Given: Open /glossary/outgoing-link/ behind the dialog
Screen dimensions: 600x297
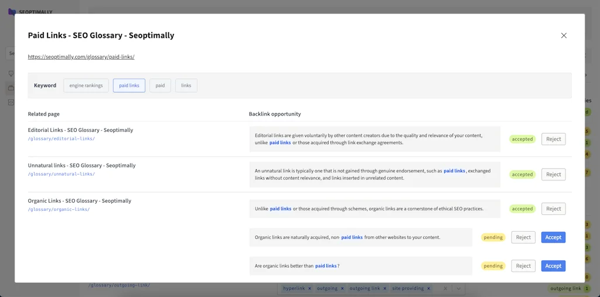Looking at the screenshot, I should point(120,285).
